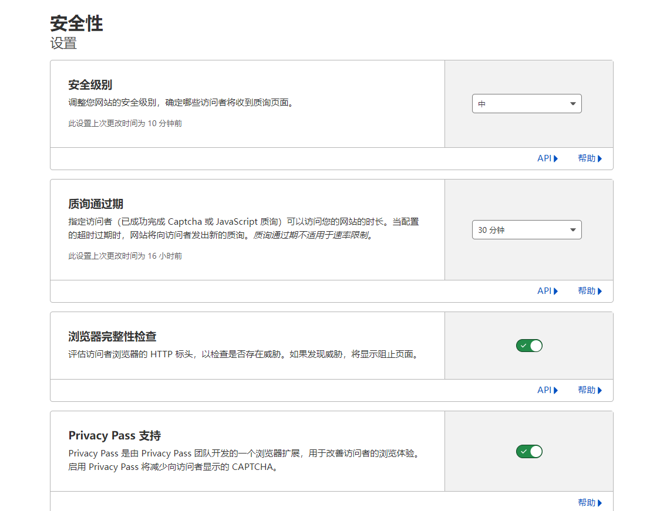Click arrow icon beside 帮助 in Privacy Pass section

600,503
